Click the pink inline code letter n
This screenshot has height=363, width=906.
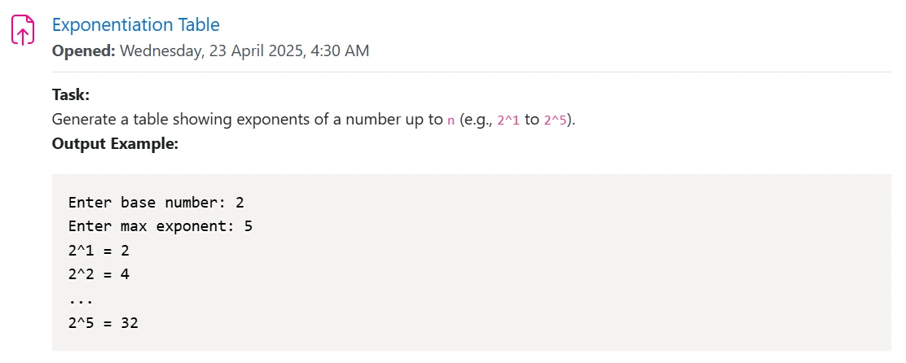pyautogui.click(x=451, y=120)
